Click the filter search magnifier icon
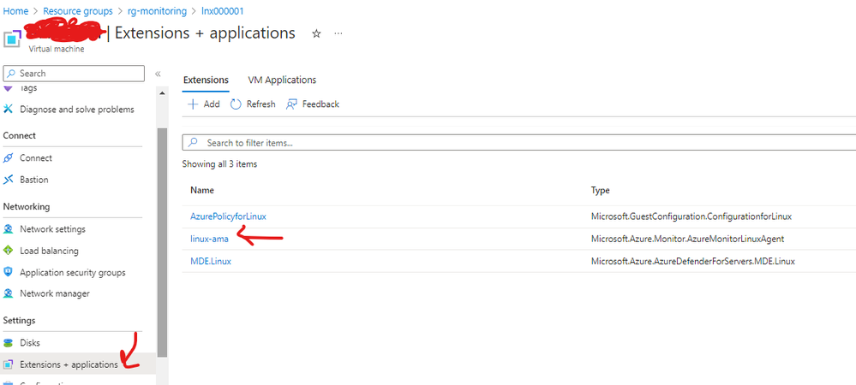Viewport: 856px width, 385px height. pos(193,143)
